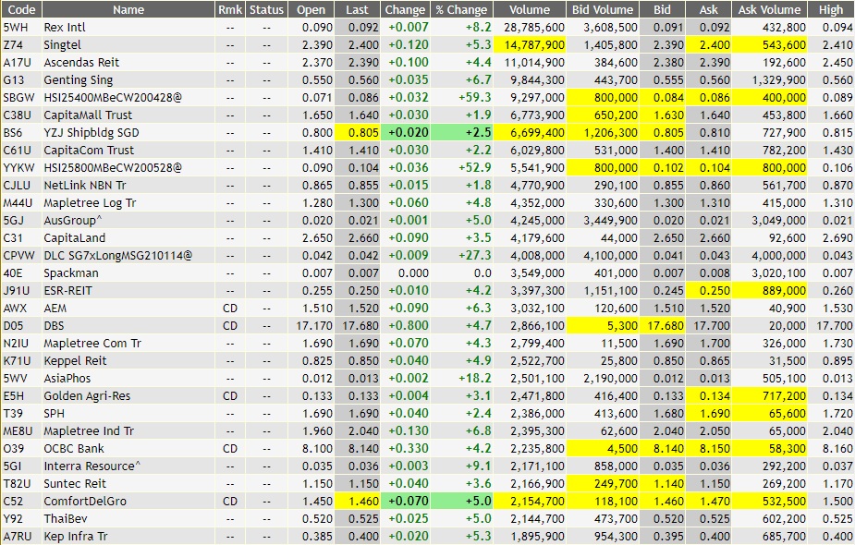Sort by the Open column header
Viewport: 855px width, 545px height.
311,10
